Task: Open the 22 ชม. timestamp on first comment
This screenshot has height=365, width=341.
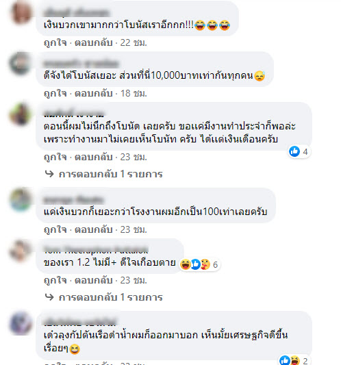Action: point(134,43)
